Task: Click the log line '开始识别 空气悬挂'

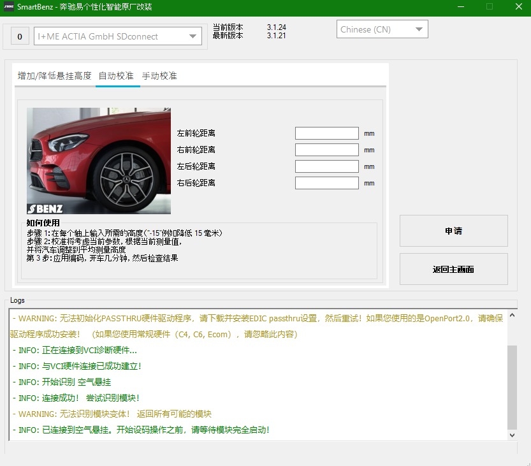Action: 62,382
